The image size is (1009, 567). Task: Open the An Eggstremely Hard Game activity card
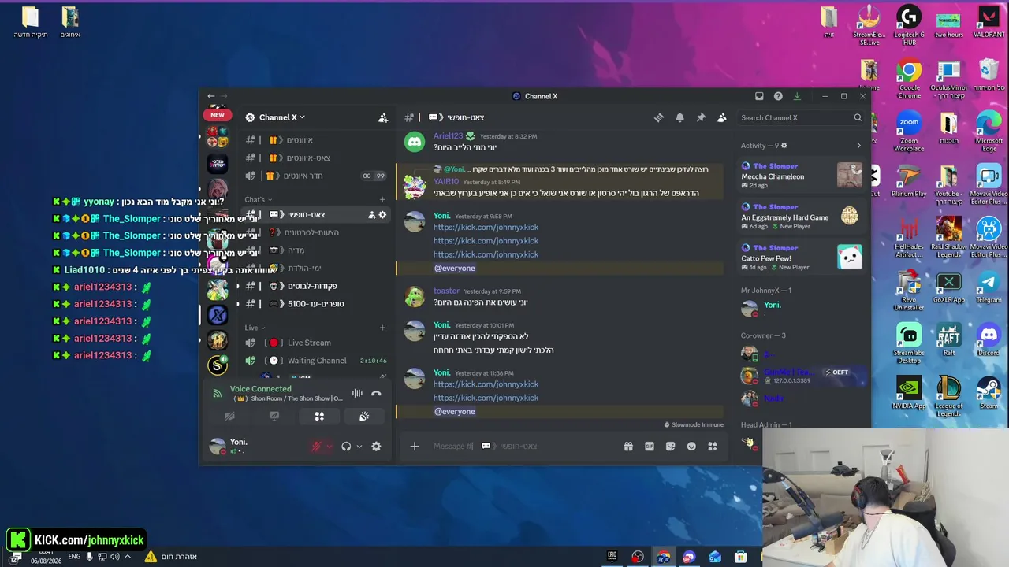(x=802, y=216)
